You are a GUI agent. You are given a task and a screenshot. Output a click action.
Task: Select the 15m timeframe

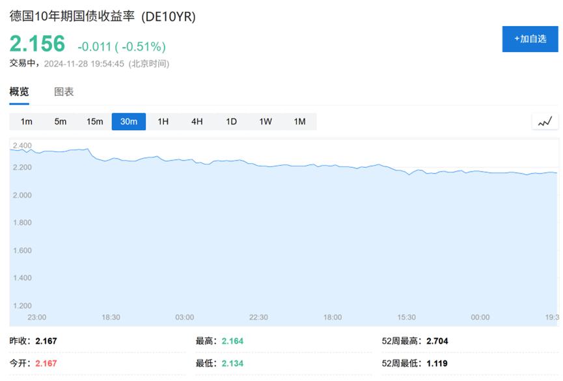click(x=94, y=121)
